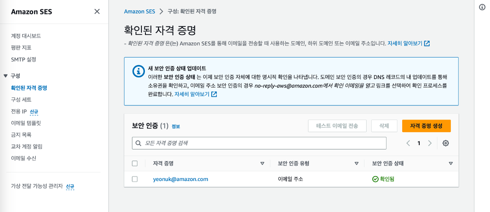Go to next page arrow
The image size is (490, 212).
tap(430, 143)
